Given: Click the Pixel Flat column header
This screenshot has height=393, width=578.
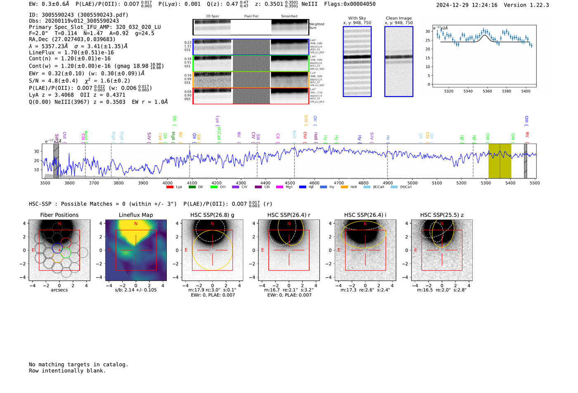Looking at the screenshot, I should coord(251,16).
